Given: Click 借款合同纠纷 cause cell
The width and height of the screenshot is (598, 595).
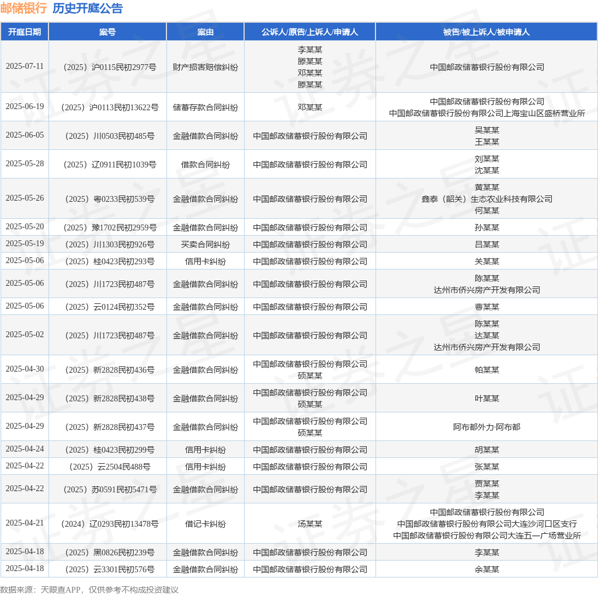Looking at the screenshot, I should click(x=205, y=164).
